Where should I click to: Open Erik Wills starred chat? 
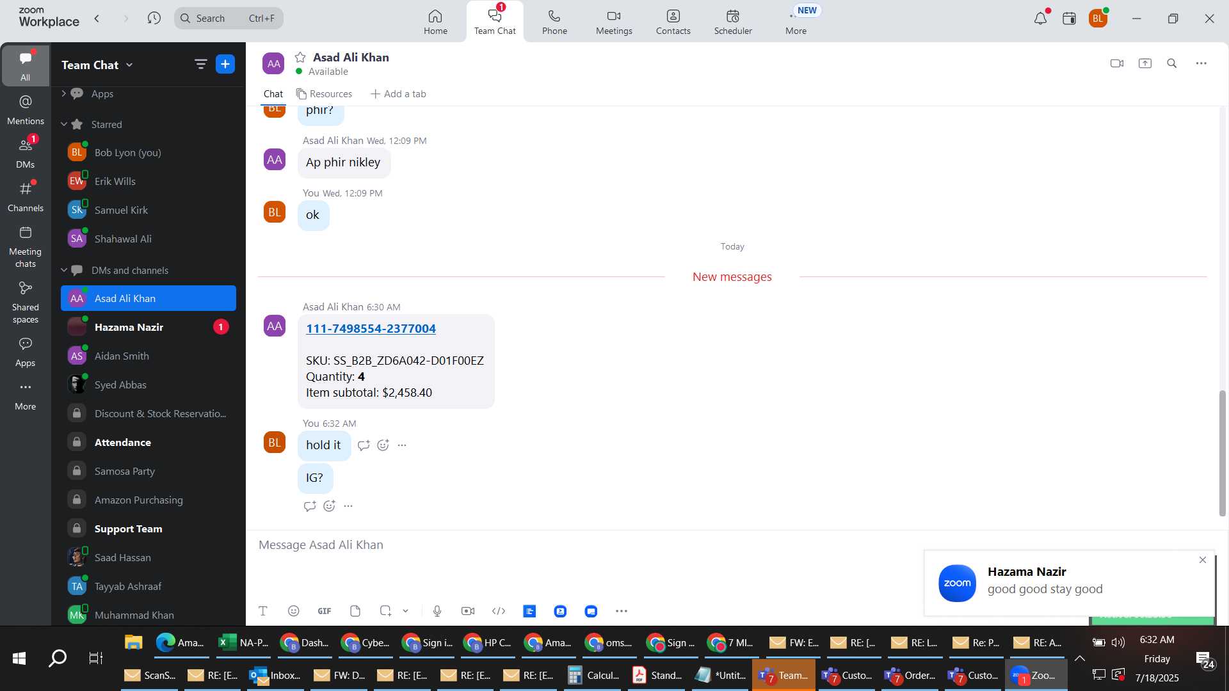click(x=149, y=181)
